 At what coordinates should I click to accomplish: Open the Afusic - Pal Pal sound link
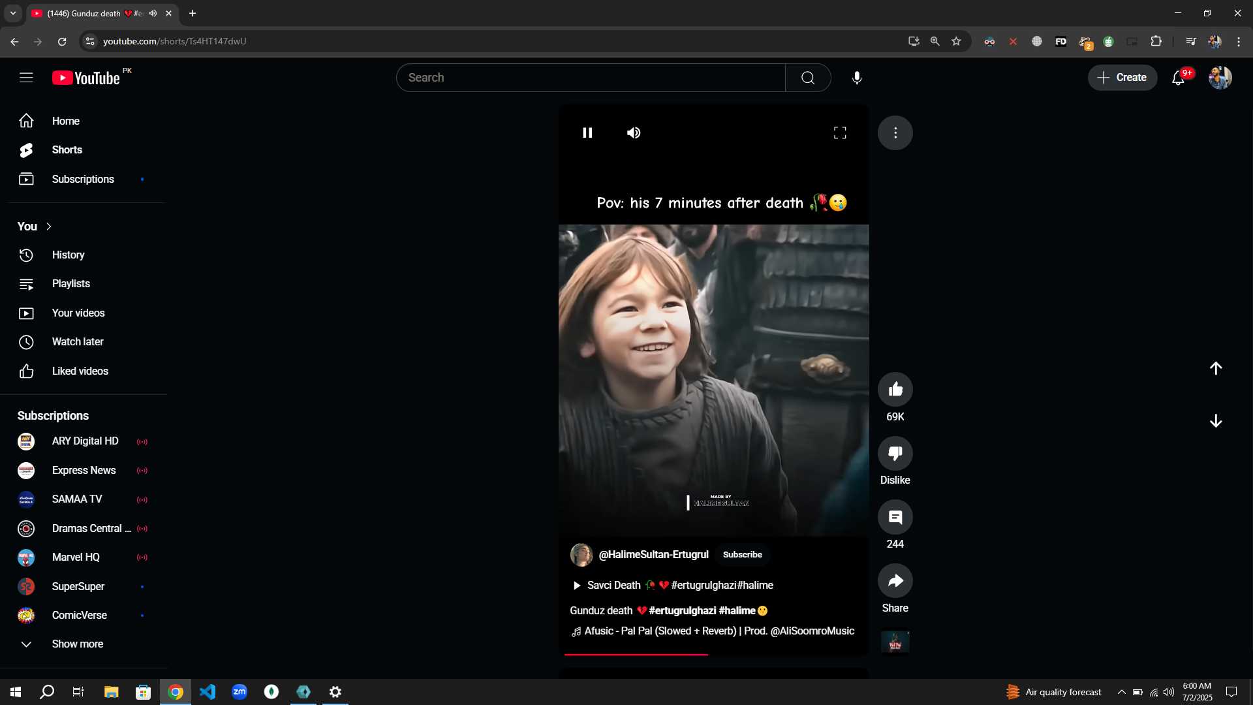point(713,631)
